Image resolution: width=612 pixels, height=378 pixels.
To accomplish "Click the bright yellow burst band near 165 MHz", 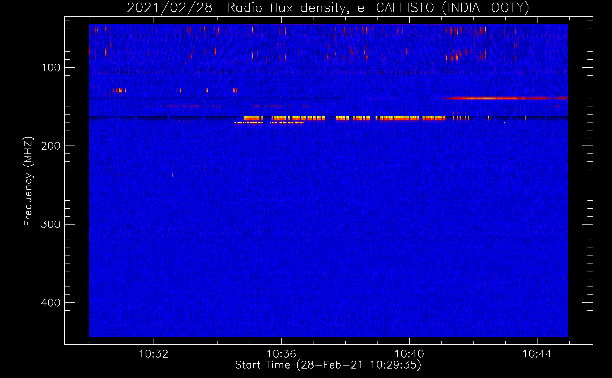I will point(344,118).
